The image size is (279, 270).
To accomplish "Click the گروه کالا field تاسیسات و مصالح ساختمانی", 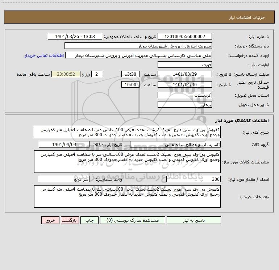I will click(175, 144).
